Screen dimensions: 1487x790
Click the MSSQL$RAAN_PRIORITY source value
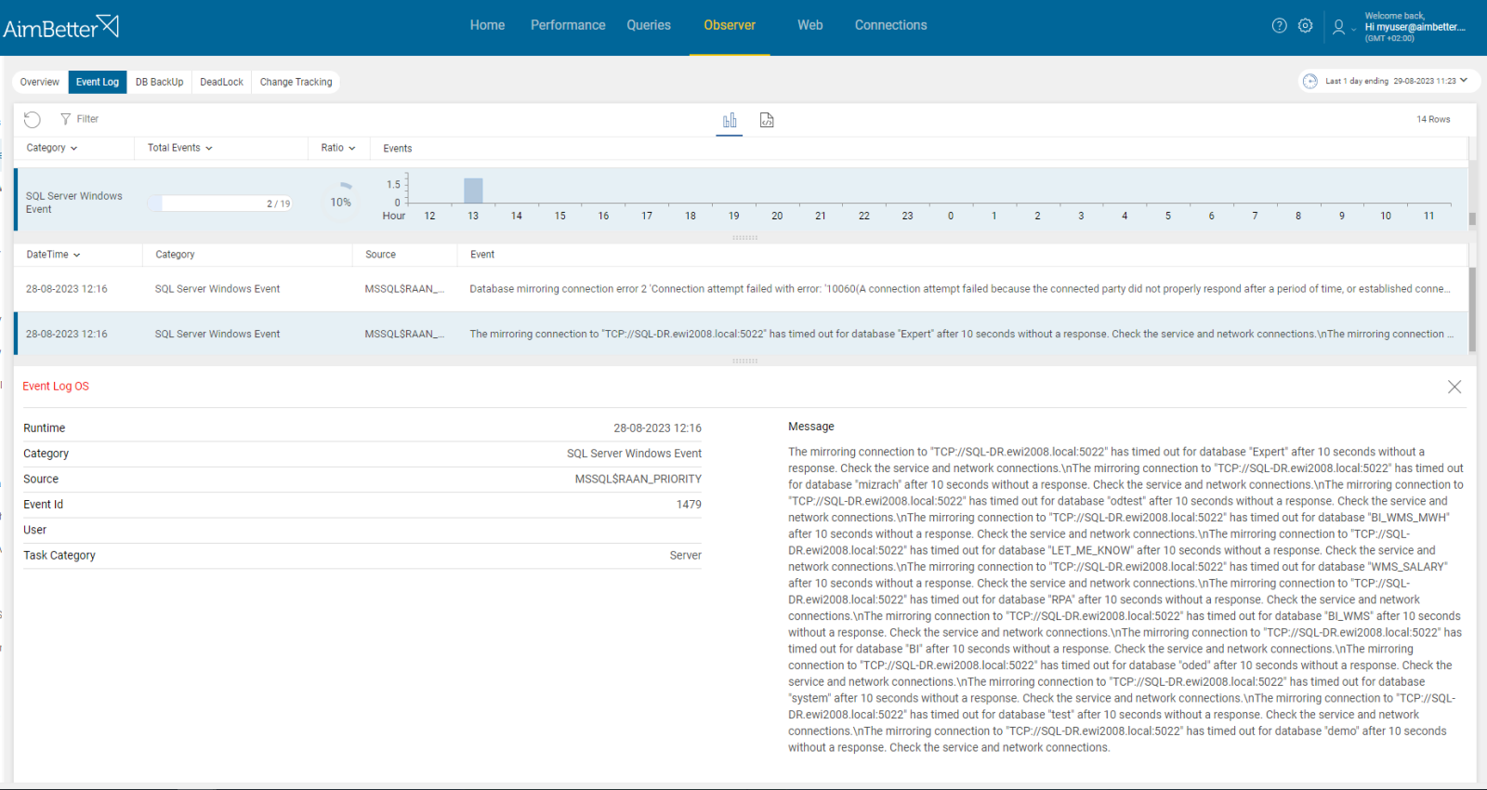(638, 480)
